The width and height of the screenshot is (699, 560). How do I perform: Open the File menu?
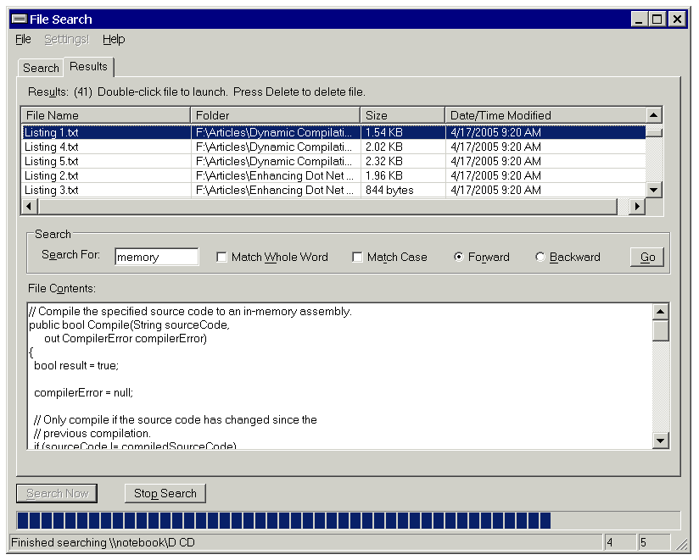[23, 39]
